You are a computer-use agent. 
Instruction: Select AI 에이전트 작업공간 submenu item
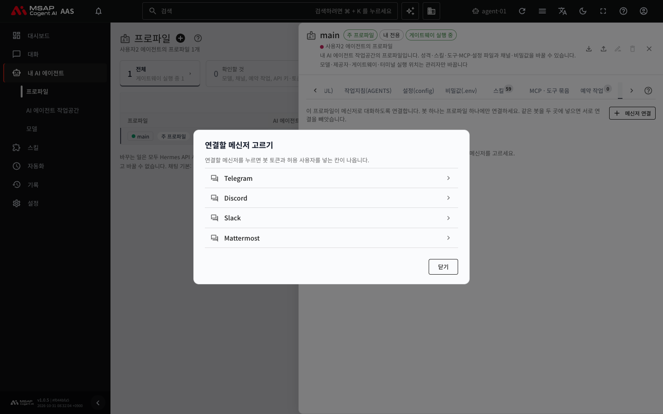[x=52, y=110]
